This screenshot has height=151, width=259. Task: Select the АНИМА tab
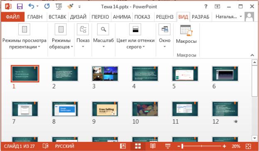[122, 17]
